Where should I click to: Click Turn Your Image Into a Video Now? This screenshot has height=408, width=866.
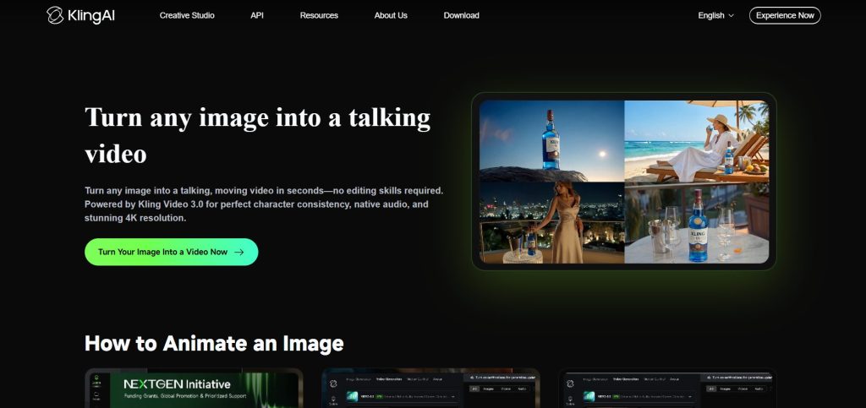point(171,252)
